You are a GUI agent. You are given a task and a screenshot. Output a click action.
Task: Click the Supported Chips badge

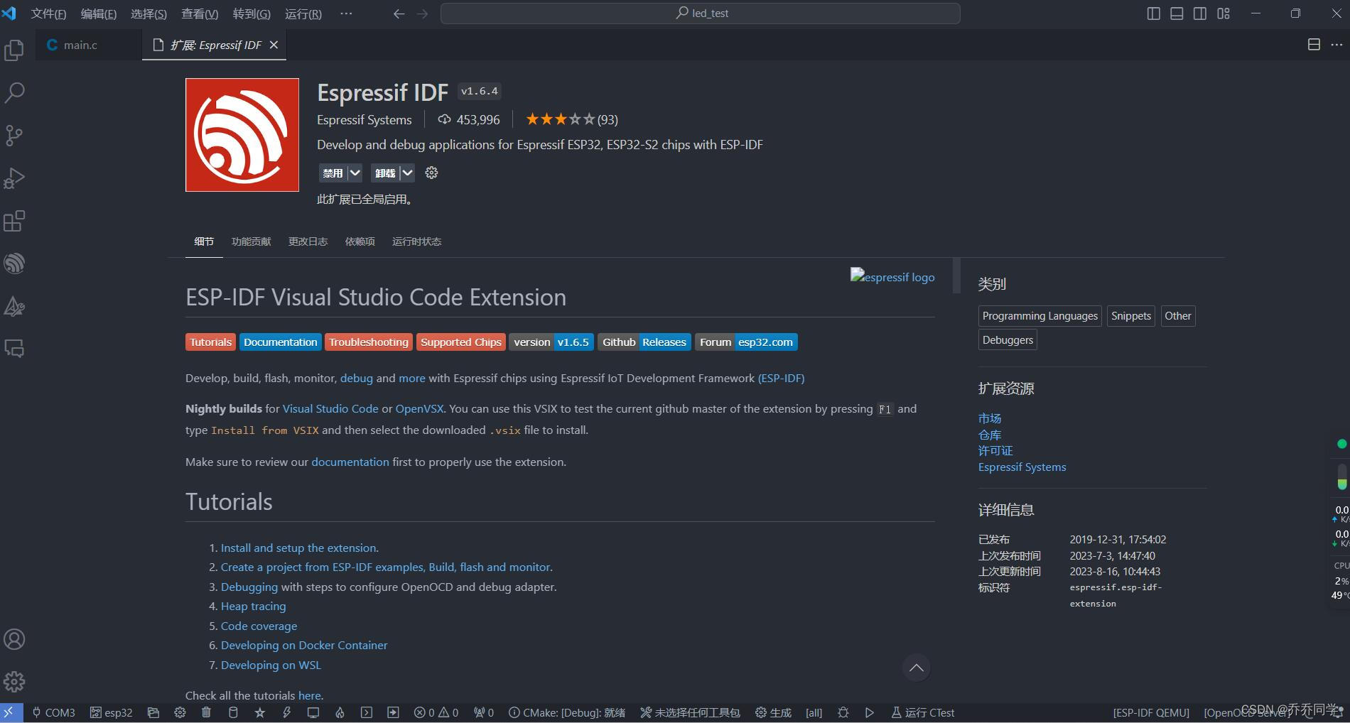[460, 342]
